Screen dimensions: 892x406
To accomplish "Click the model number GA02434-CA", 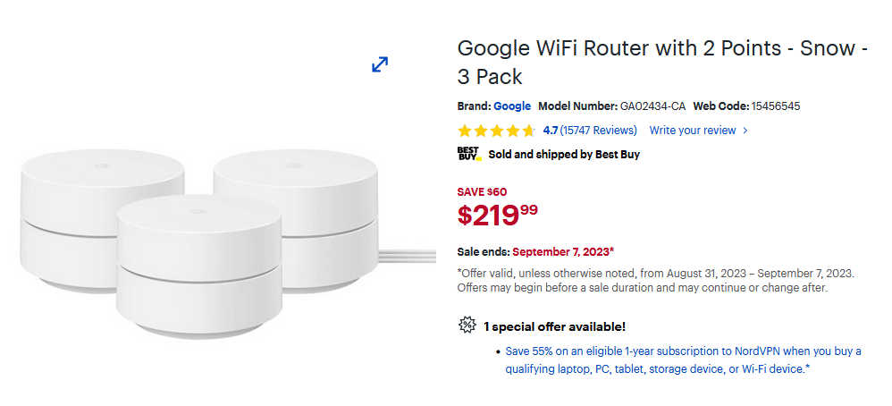I will [652, 106].
